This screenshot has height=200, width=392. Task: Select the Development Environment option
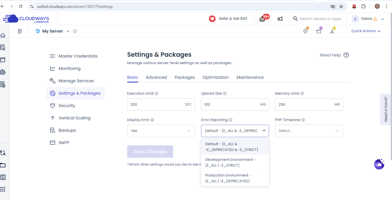(235, 162)
